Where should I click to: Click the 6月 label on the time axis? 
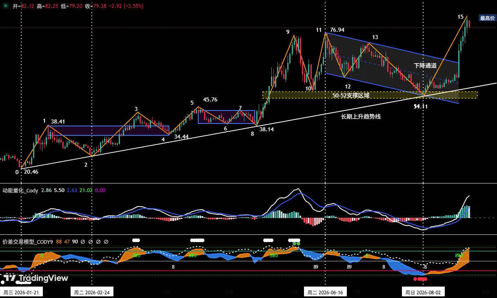tap(294, 292)
